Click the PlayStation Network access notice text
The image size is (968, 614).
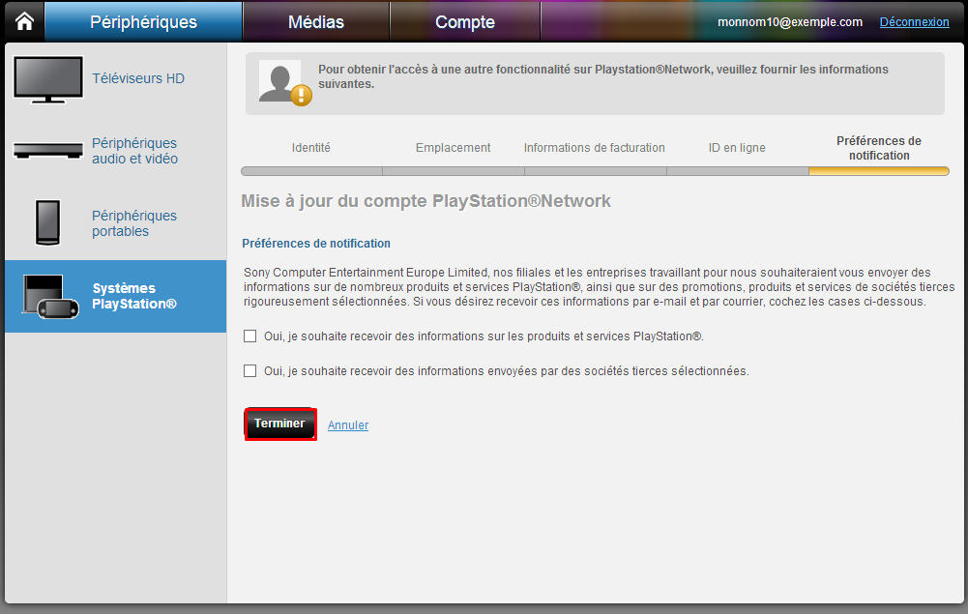603,76
